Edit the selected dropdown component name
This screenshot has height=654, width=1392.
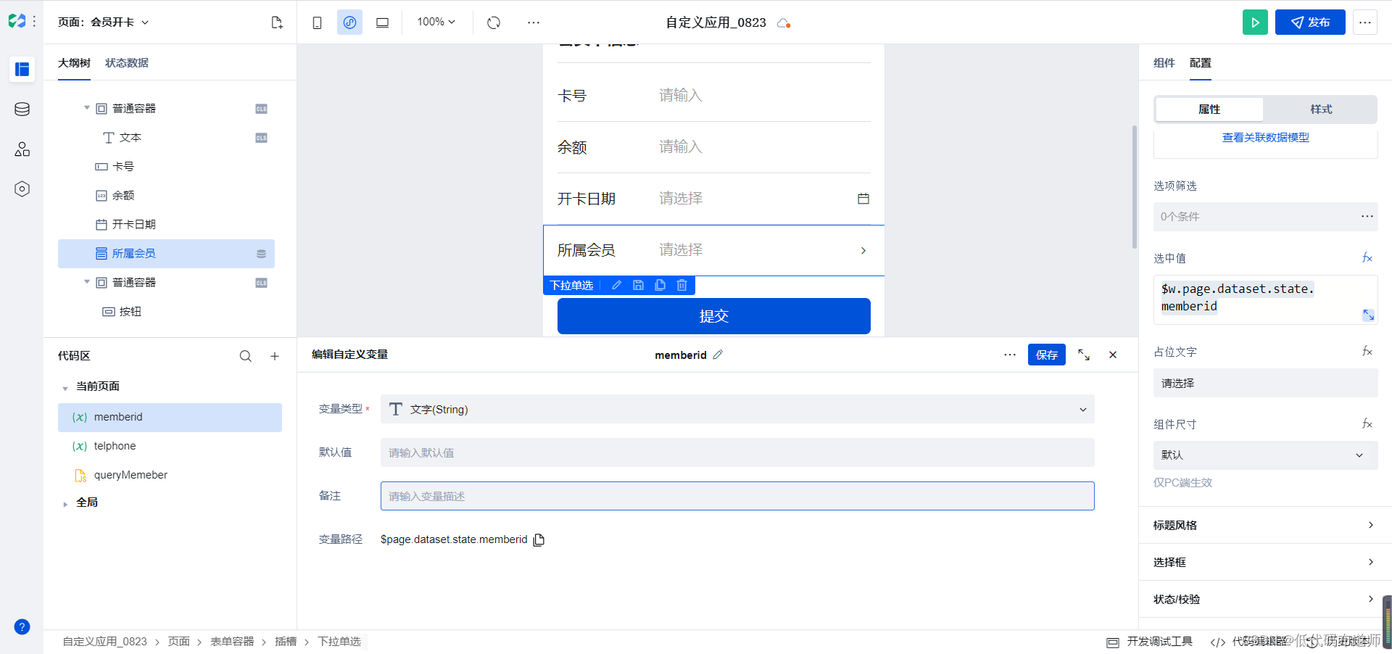coord(616,285)
